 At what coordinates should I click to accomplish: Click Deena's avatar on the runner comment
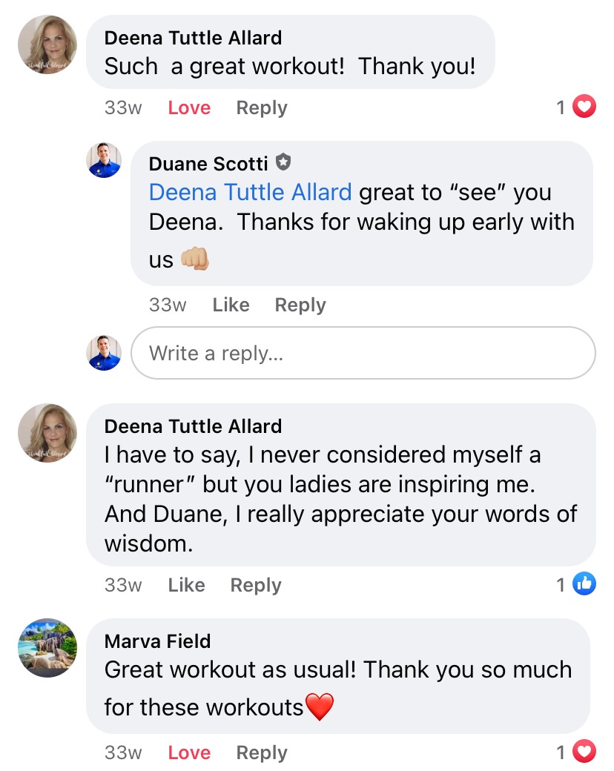47,433
